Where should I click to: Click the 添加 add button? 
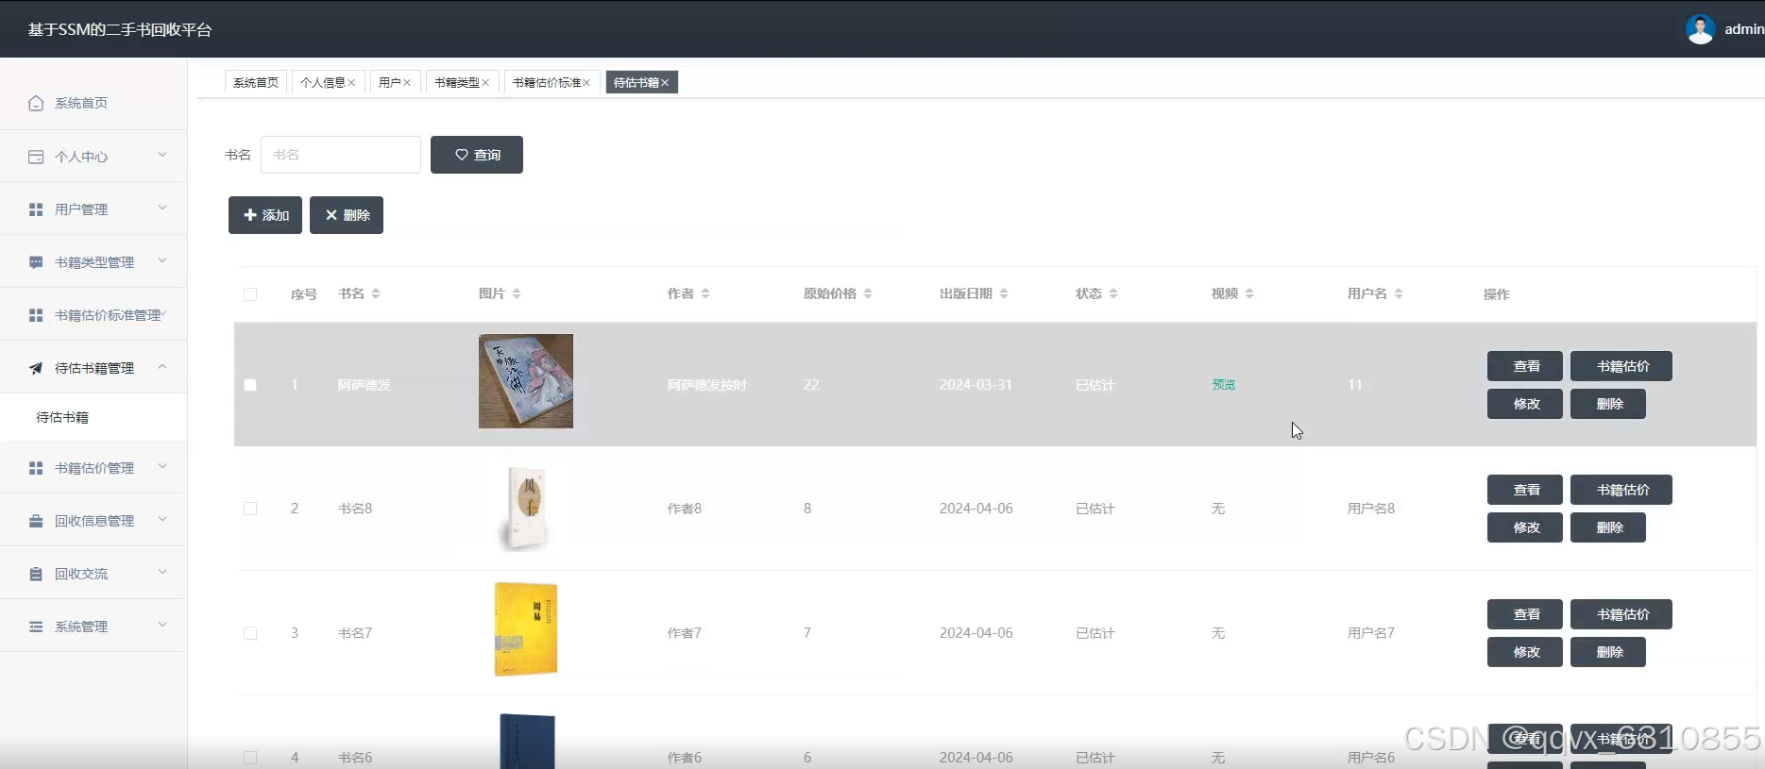[265, 215]
